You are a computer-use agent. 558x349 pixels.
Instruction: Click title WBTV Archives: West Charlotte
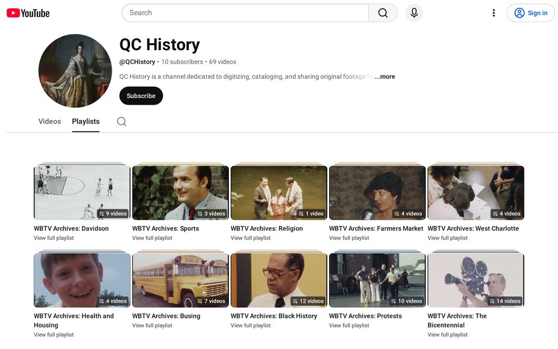(473, 228)
